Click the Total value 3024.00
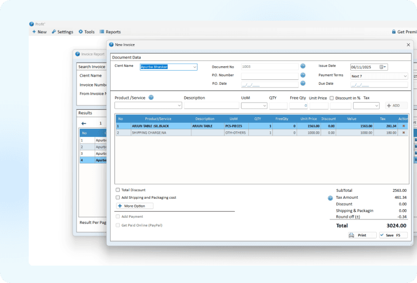 click(396, 225)
